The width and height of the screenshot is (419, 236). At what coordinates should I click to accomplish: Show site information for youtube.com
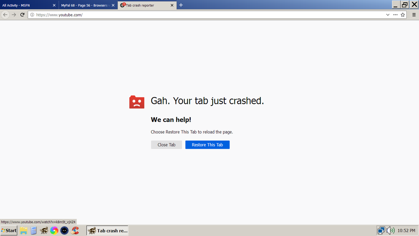[32, 15]
